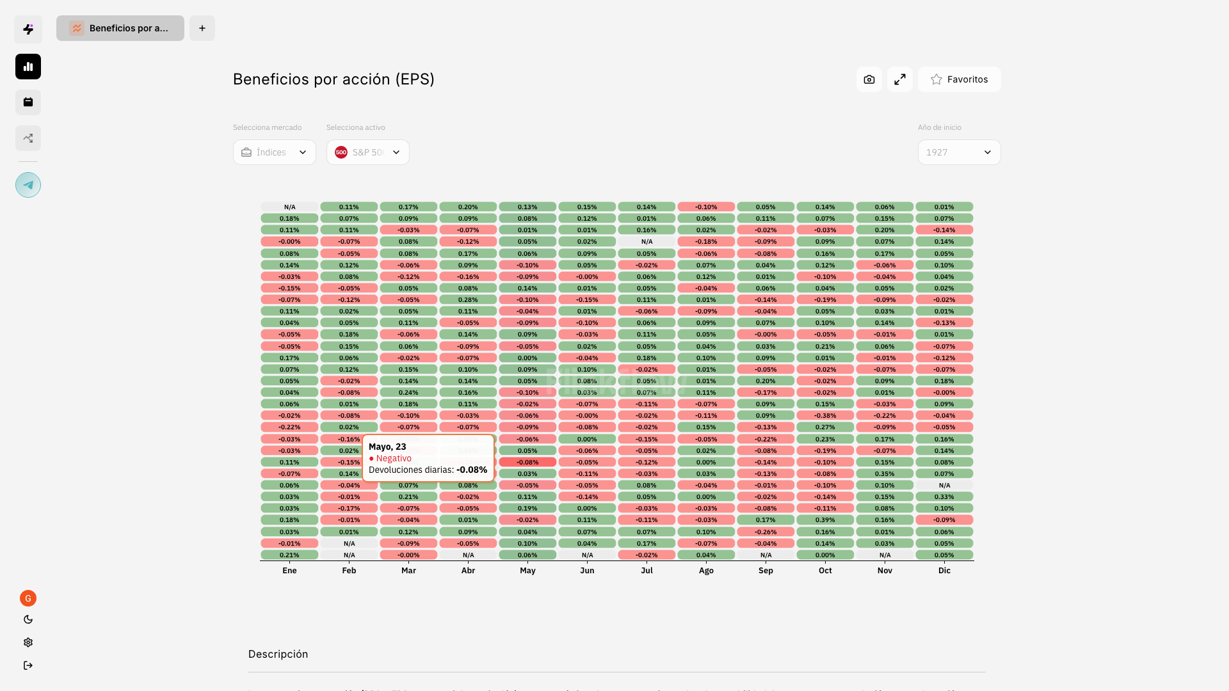The image size is (1229, 691).
Task: Click the Oct 0.39% green cell
Action: pyautogui.click(x=825, y=520)
